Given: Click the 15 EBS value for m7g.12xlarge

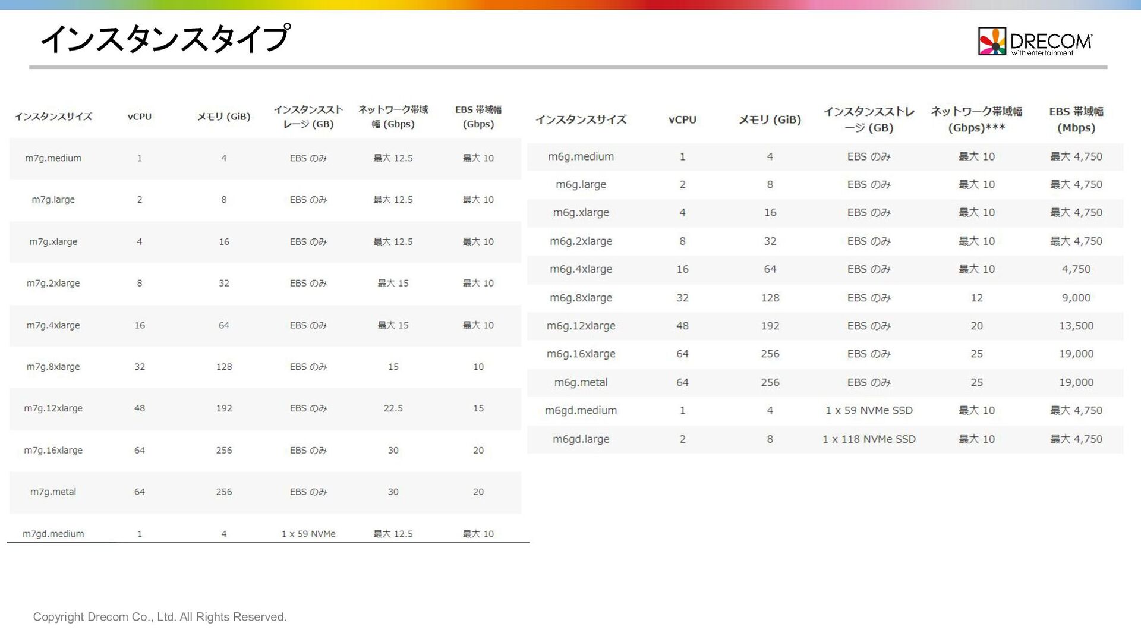Looking at the screenshot, I should (x=478, y=408).
